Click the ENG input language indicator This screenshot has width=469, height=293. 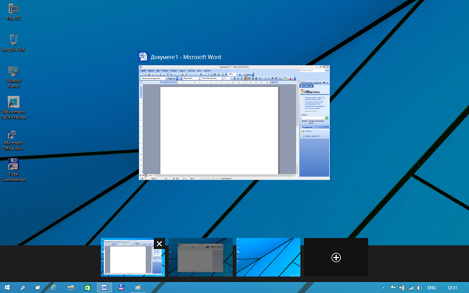click(431, 288)
